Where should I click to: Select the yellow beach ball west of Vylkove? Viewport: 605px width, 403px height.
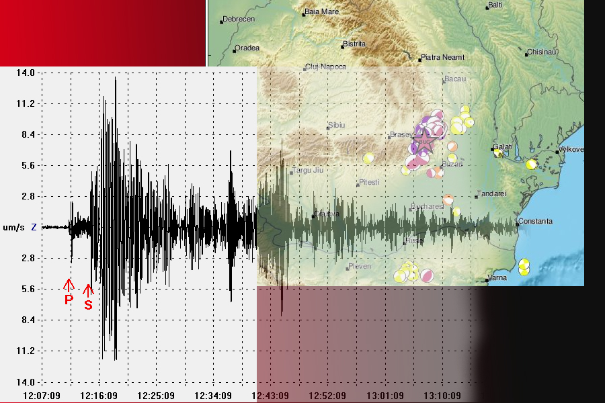(x=532, y=163)
